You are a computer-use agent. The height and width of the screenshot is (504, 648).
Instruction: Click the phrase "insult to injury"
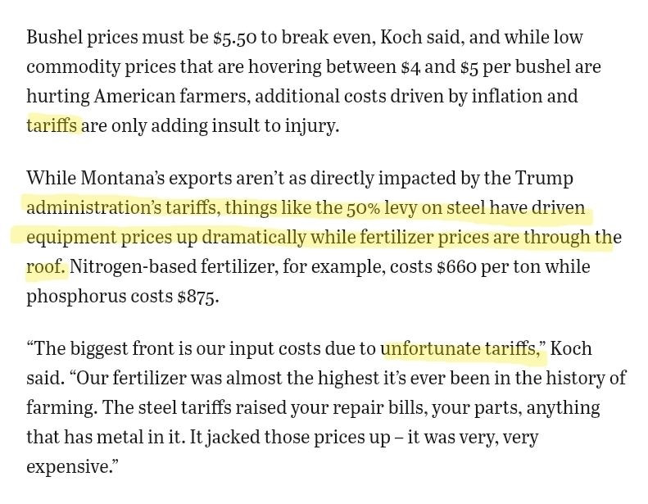[x=274, y=125]
